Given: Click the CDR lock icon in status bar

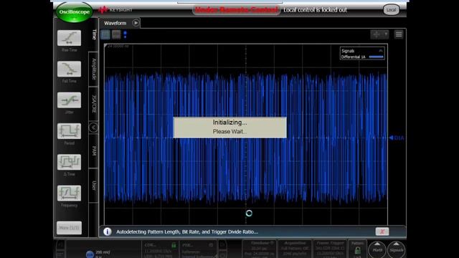Looking at the screenshot, I should (174, 245).
